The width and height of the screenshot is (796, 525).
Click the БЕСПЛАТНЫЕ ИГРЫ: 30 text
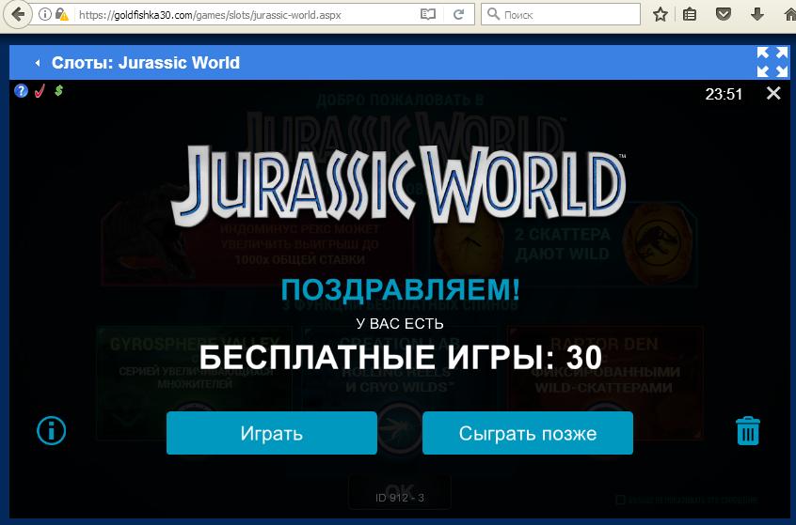[401, 357]
